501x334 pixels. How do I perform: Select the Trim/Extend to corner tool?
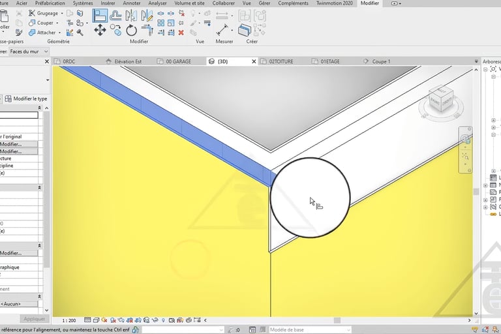tap(147, 30)
